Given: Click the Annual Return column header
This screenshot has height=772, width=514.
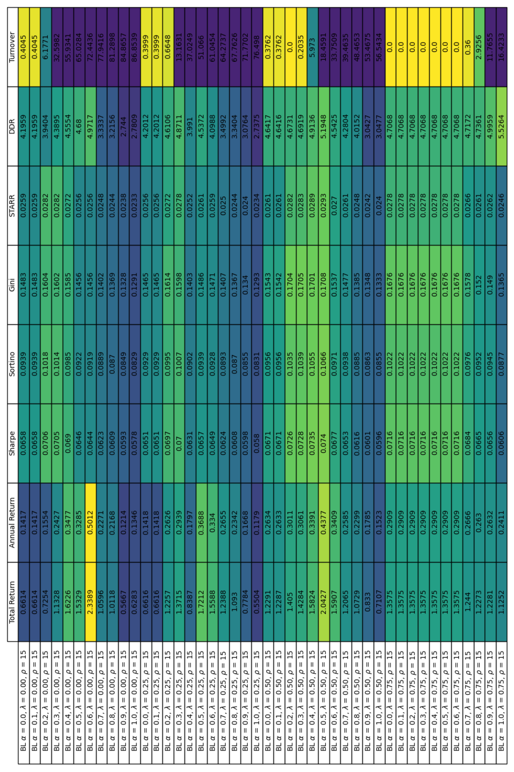Looking at the screenshot, I should click(13, 522).
